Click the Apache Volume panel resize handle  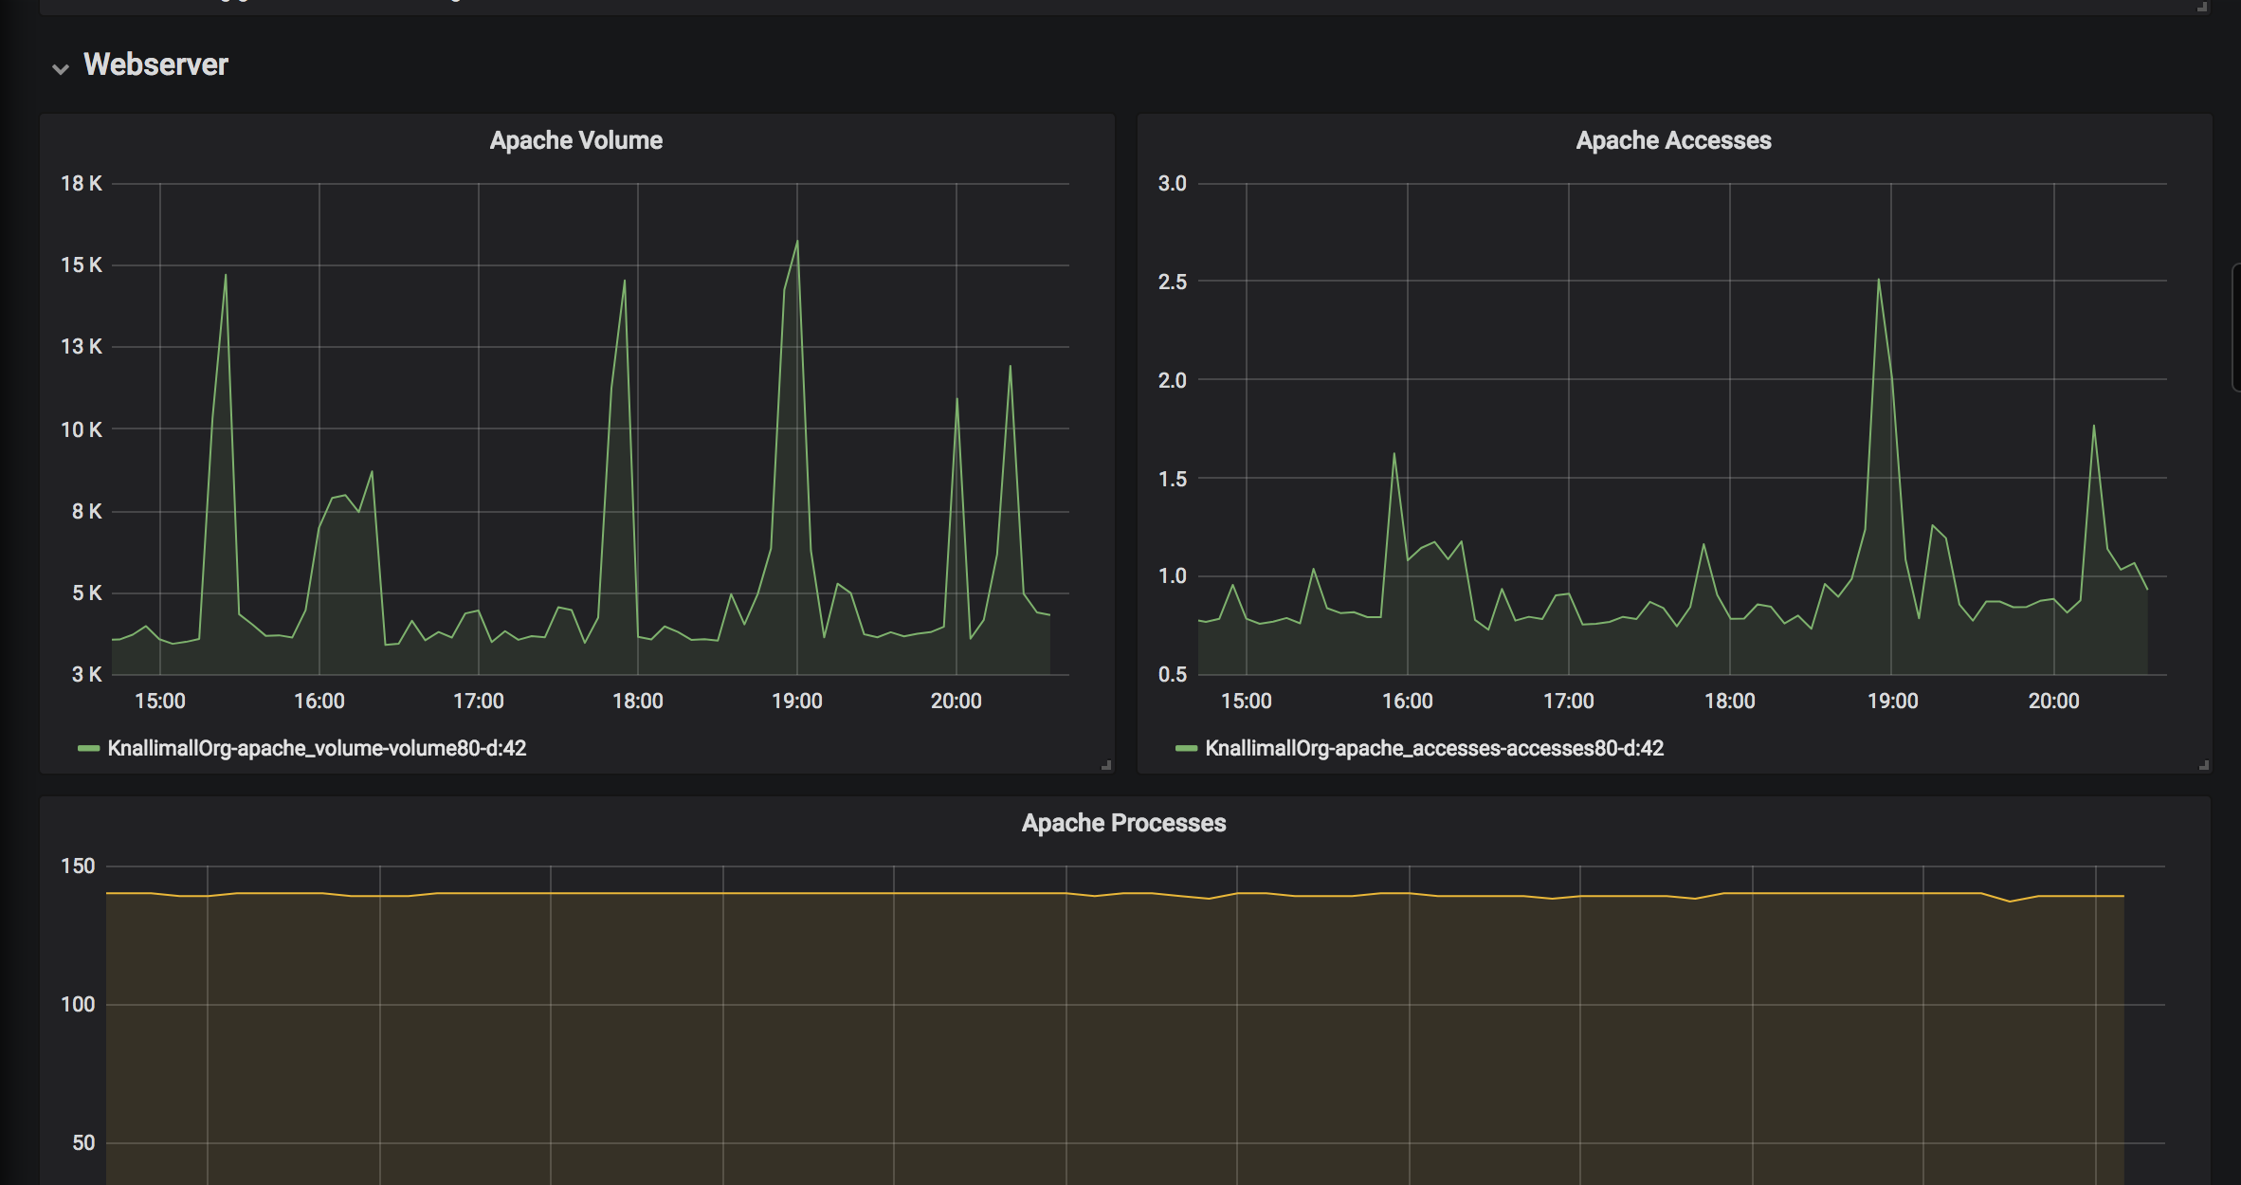point(1106,765)
